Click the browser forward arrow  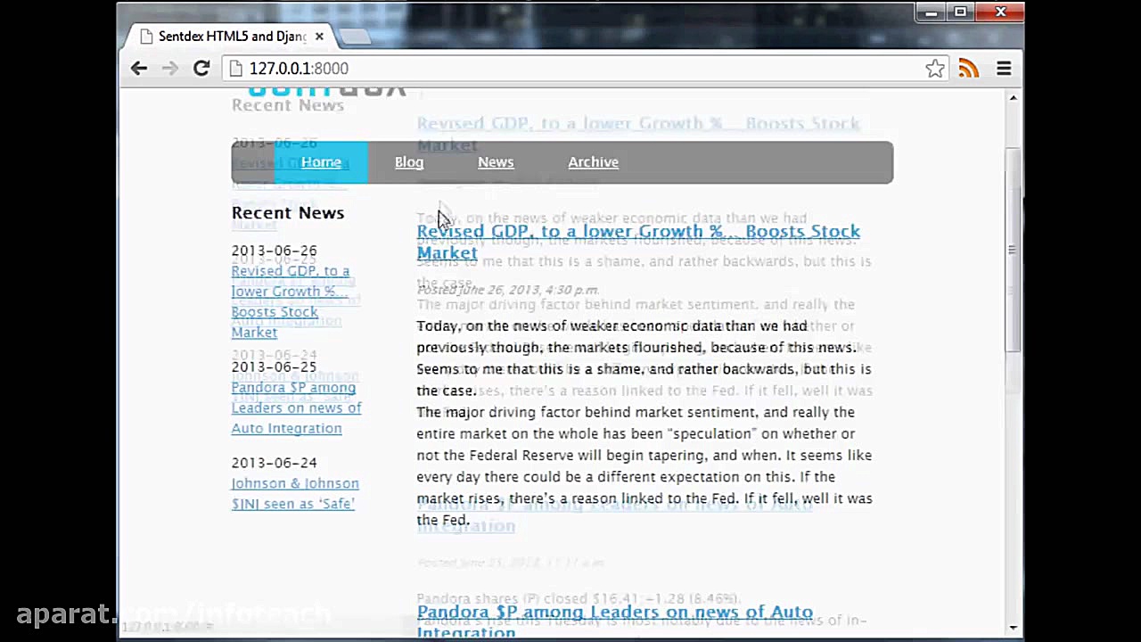tap(170, 69)
